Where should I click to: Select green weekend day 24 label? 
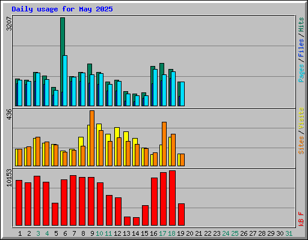(x=226, y=233)
